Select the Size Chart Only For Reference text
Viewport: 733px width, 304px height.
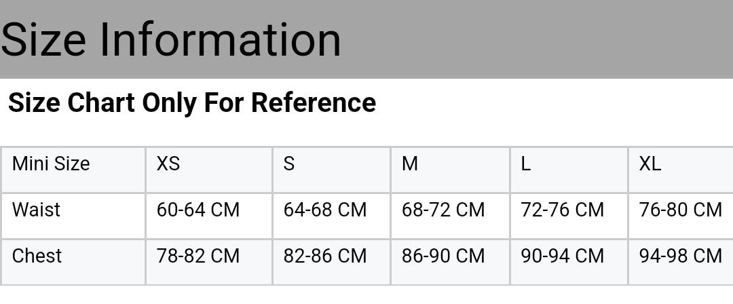191,102
